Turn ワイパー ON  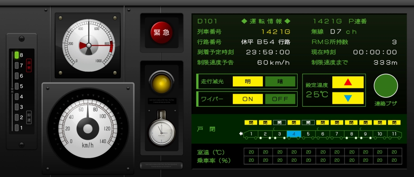(x=248, y=99)
